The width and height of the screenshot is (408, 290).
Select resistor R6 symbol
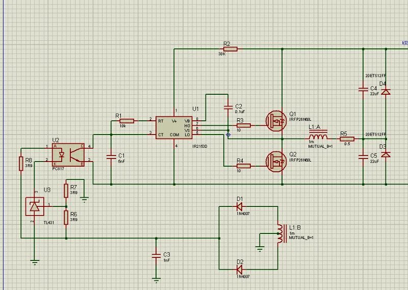(x=66, y=218)
